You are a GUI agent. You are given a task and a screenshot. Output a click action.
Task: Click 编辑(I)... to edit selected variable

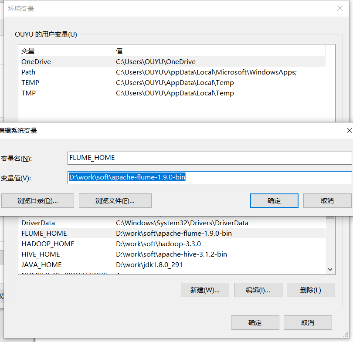tap(258, 290)
